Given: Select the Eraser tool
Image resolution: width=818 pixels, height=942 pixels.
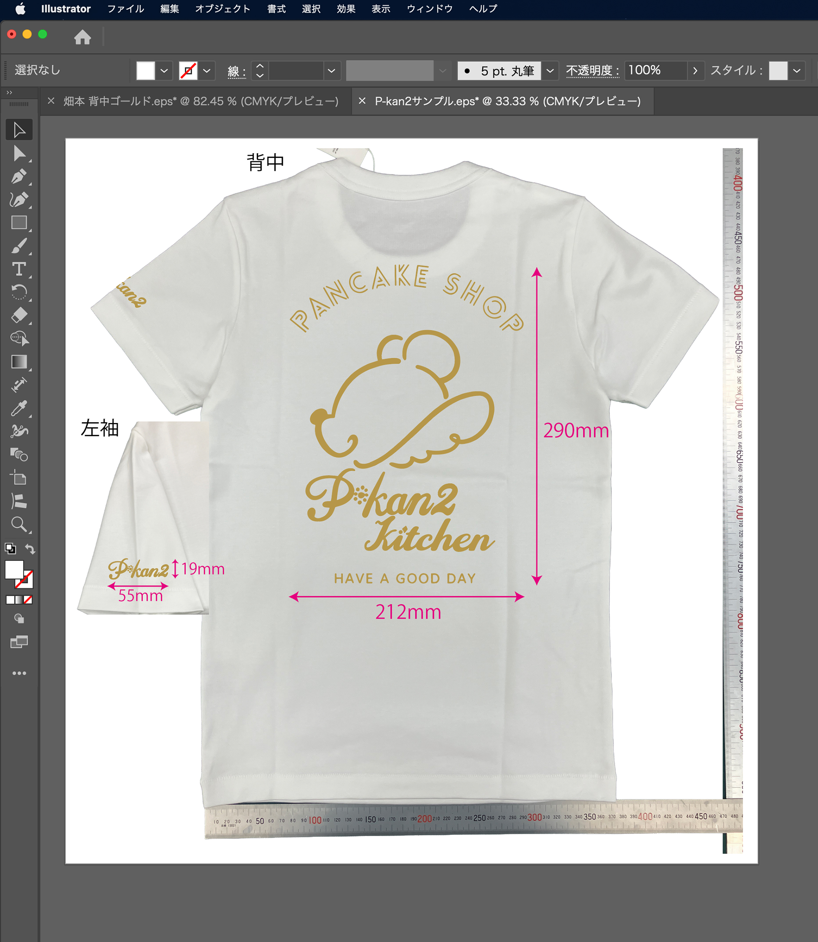Looking at the screenshot, I should pyautogui.click(x=19, y=315).
